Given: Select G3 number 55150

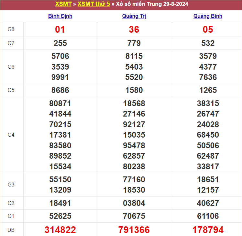Looking at the screenshot, I should (60, 180).
